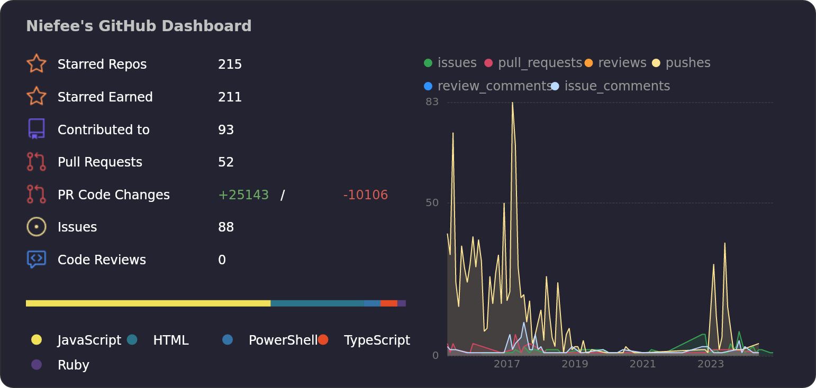Image resolution: width=816 pixels, height=388 pixels.
Task: Click the Pull Requests label
Action: [x=100, y=162]
